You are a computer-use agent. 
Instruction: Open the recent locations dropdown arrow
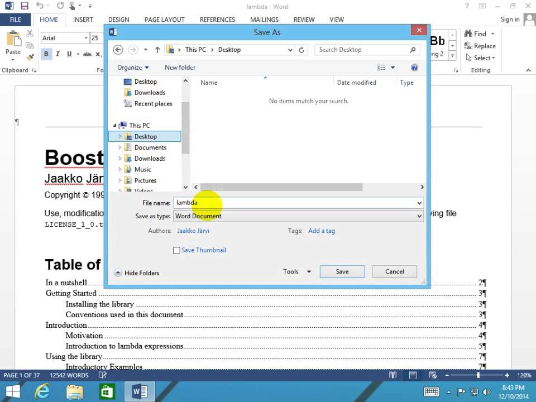point(145,50)
